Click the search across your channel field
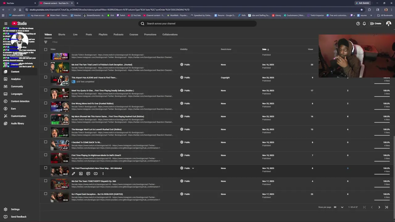Screen dimensions: 395x222 click(x=197, y=23)
